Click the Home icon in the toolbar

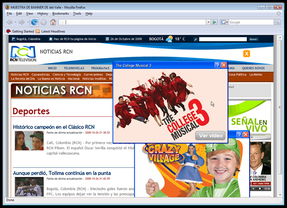(x=53, y=22)
